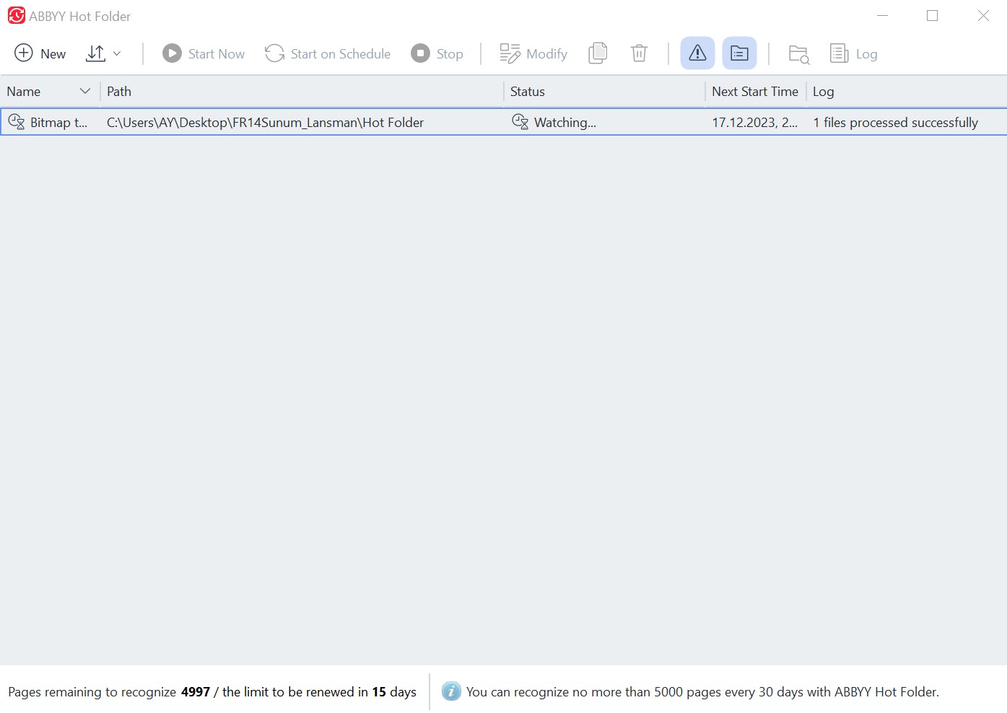Sort by Path column header
The image size is (1007, 713).
pos(302,92)
